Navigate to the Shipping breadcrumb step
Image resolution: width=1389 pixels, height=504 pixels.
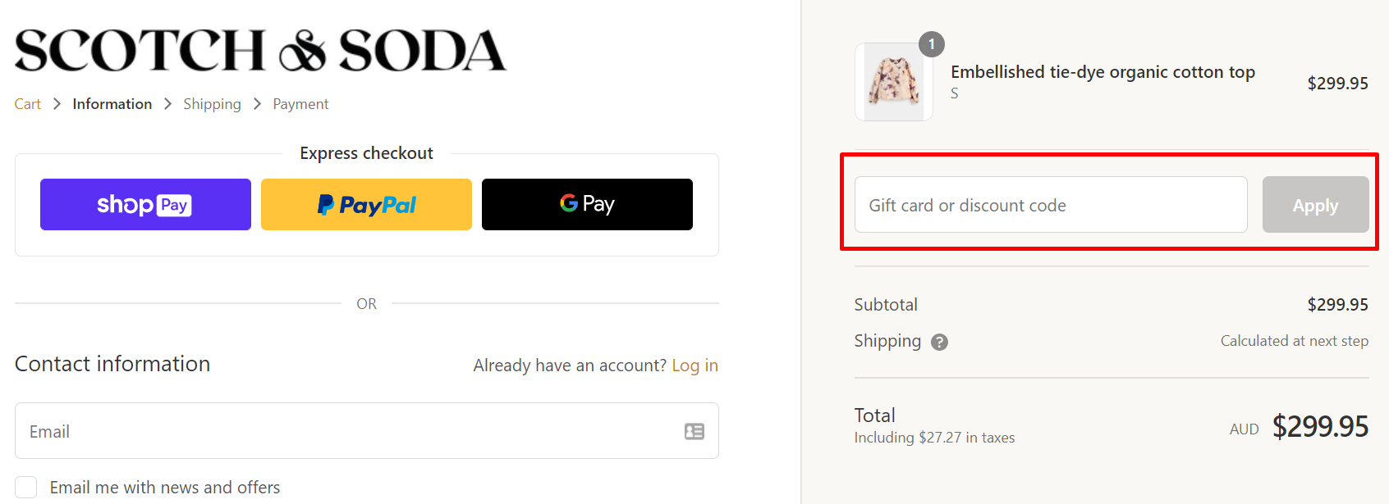[x=212, y=103]
